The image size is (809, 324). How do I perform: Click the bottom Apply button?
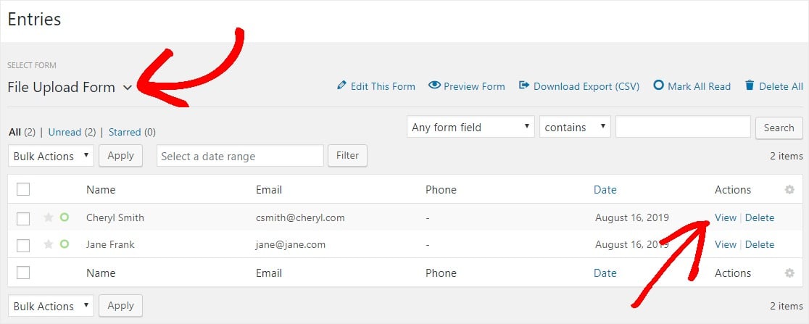[121, 305]
